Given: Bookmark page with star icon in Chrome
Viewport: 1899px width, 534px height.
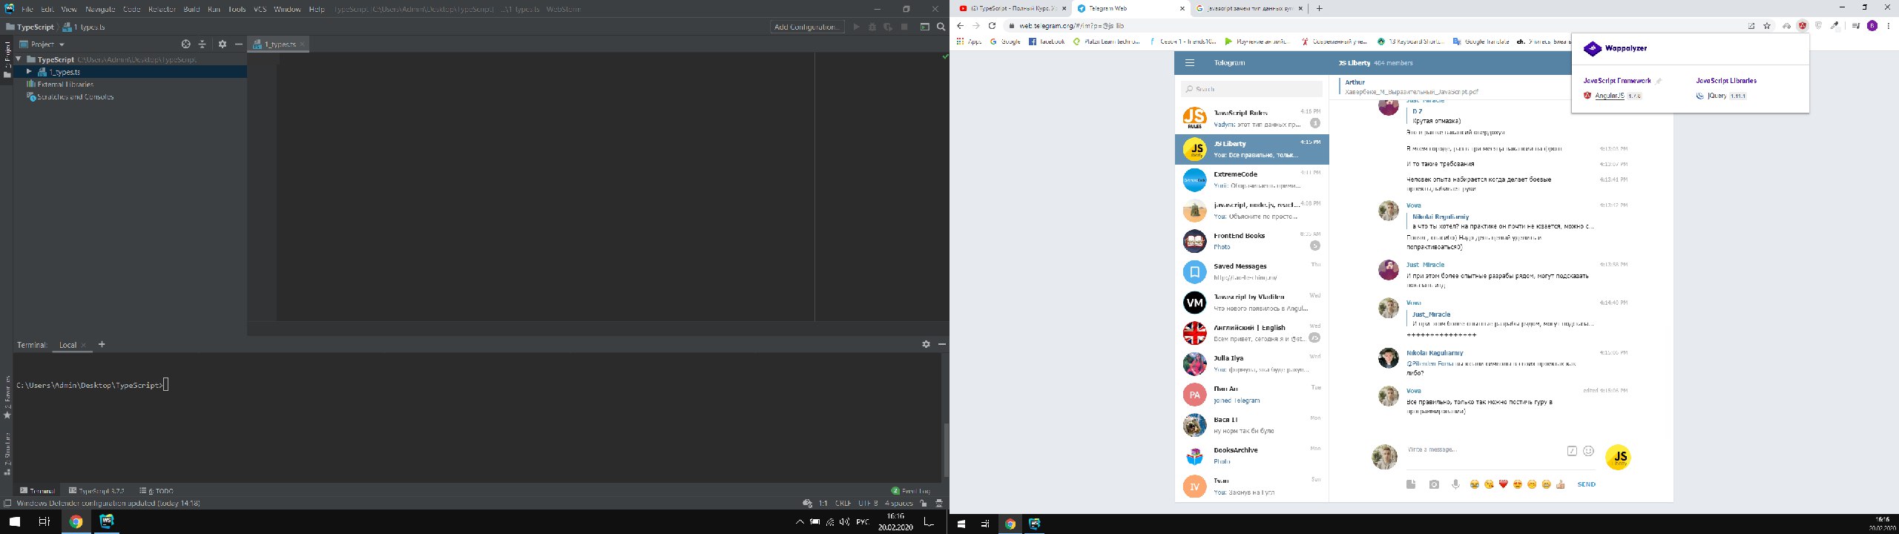Looking at the screenshot, I should tap(1767, 26).
